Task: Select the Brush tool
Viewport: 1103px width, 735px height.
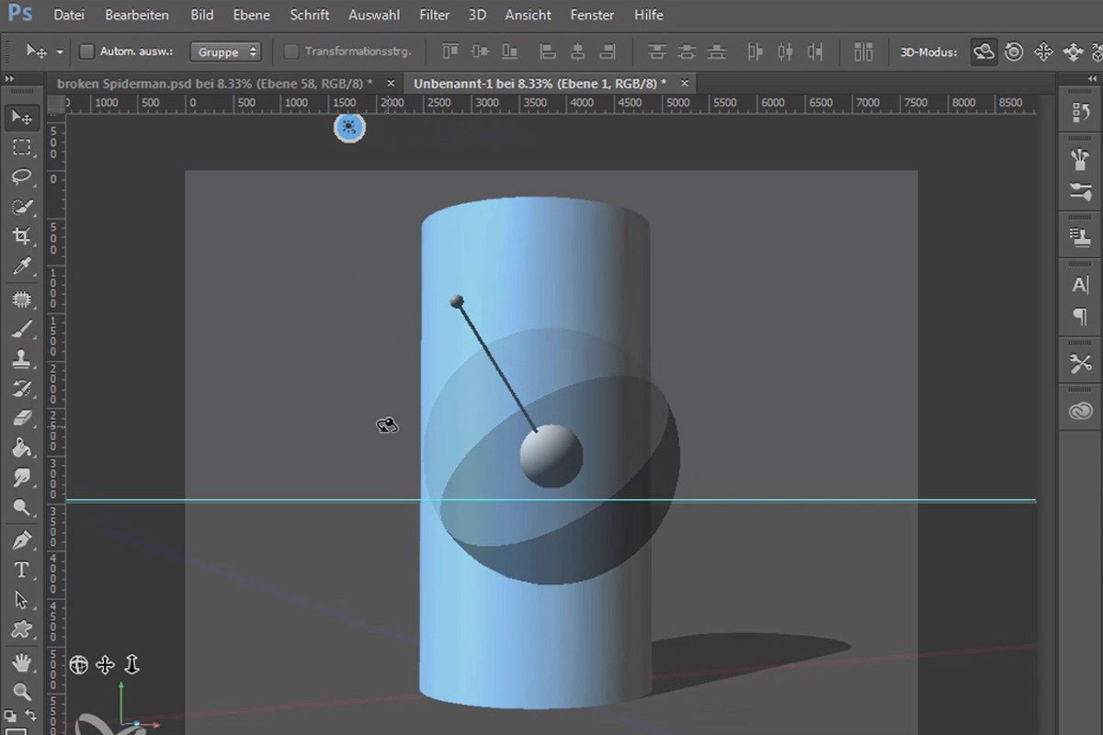Action: coord(22,329)
